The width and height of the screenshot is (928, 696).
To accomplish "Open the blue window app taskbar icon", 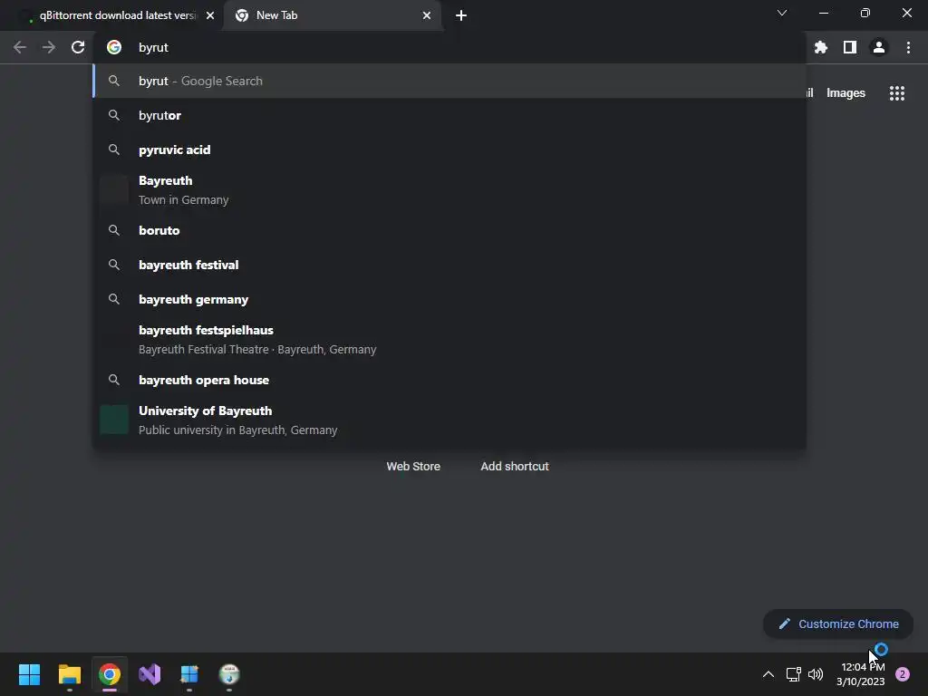I will (x=189, y=674).
